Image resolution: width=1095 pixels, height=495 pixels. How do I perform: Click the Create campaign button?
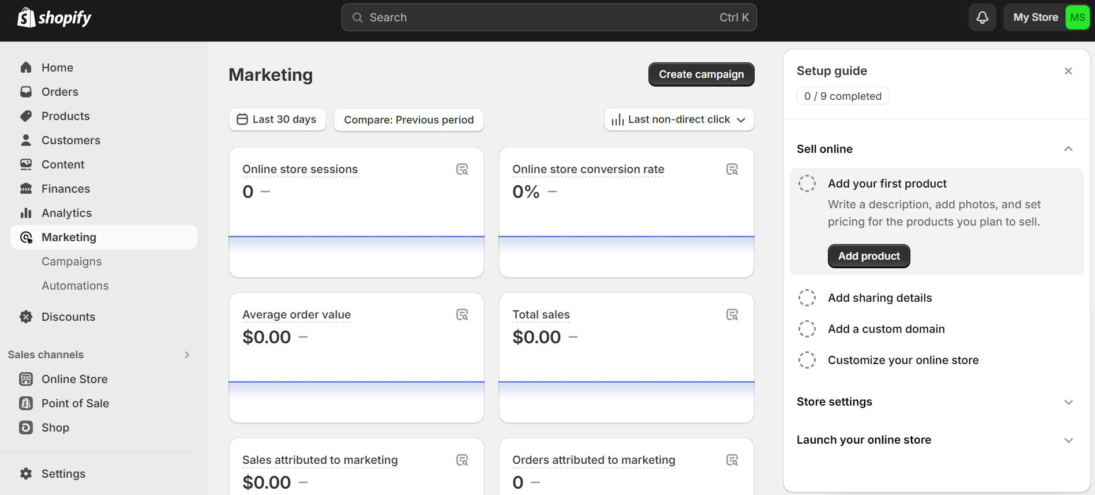coord(701,74)
